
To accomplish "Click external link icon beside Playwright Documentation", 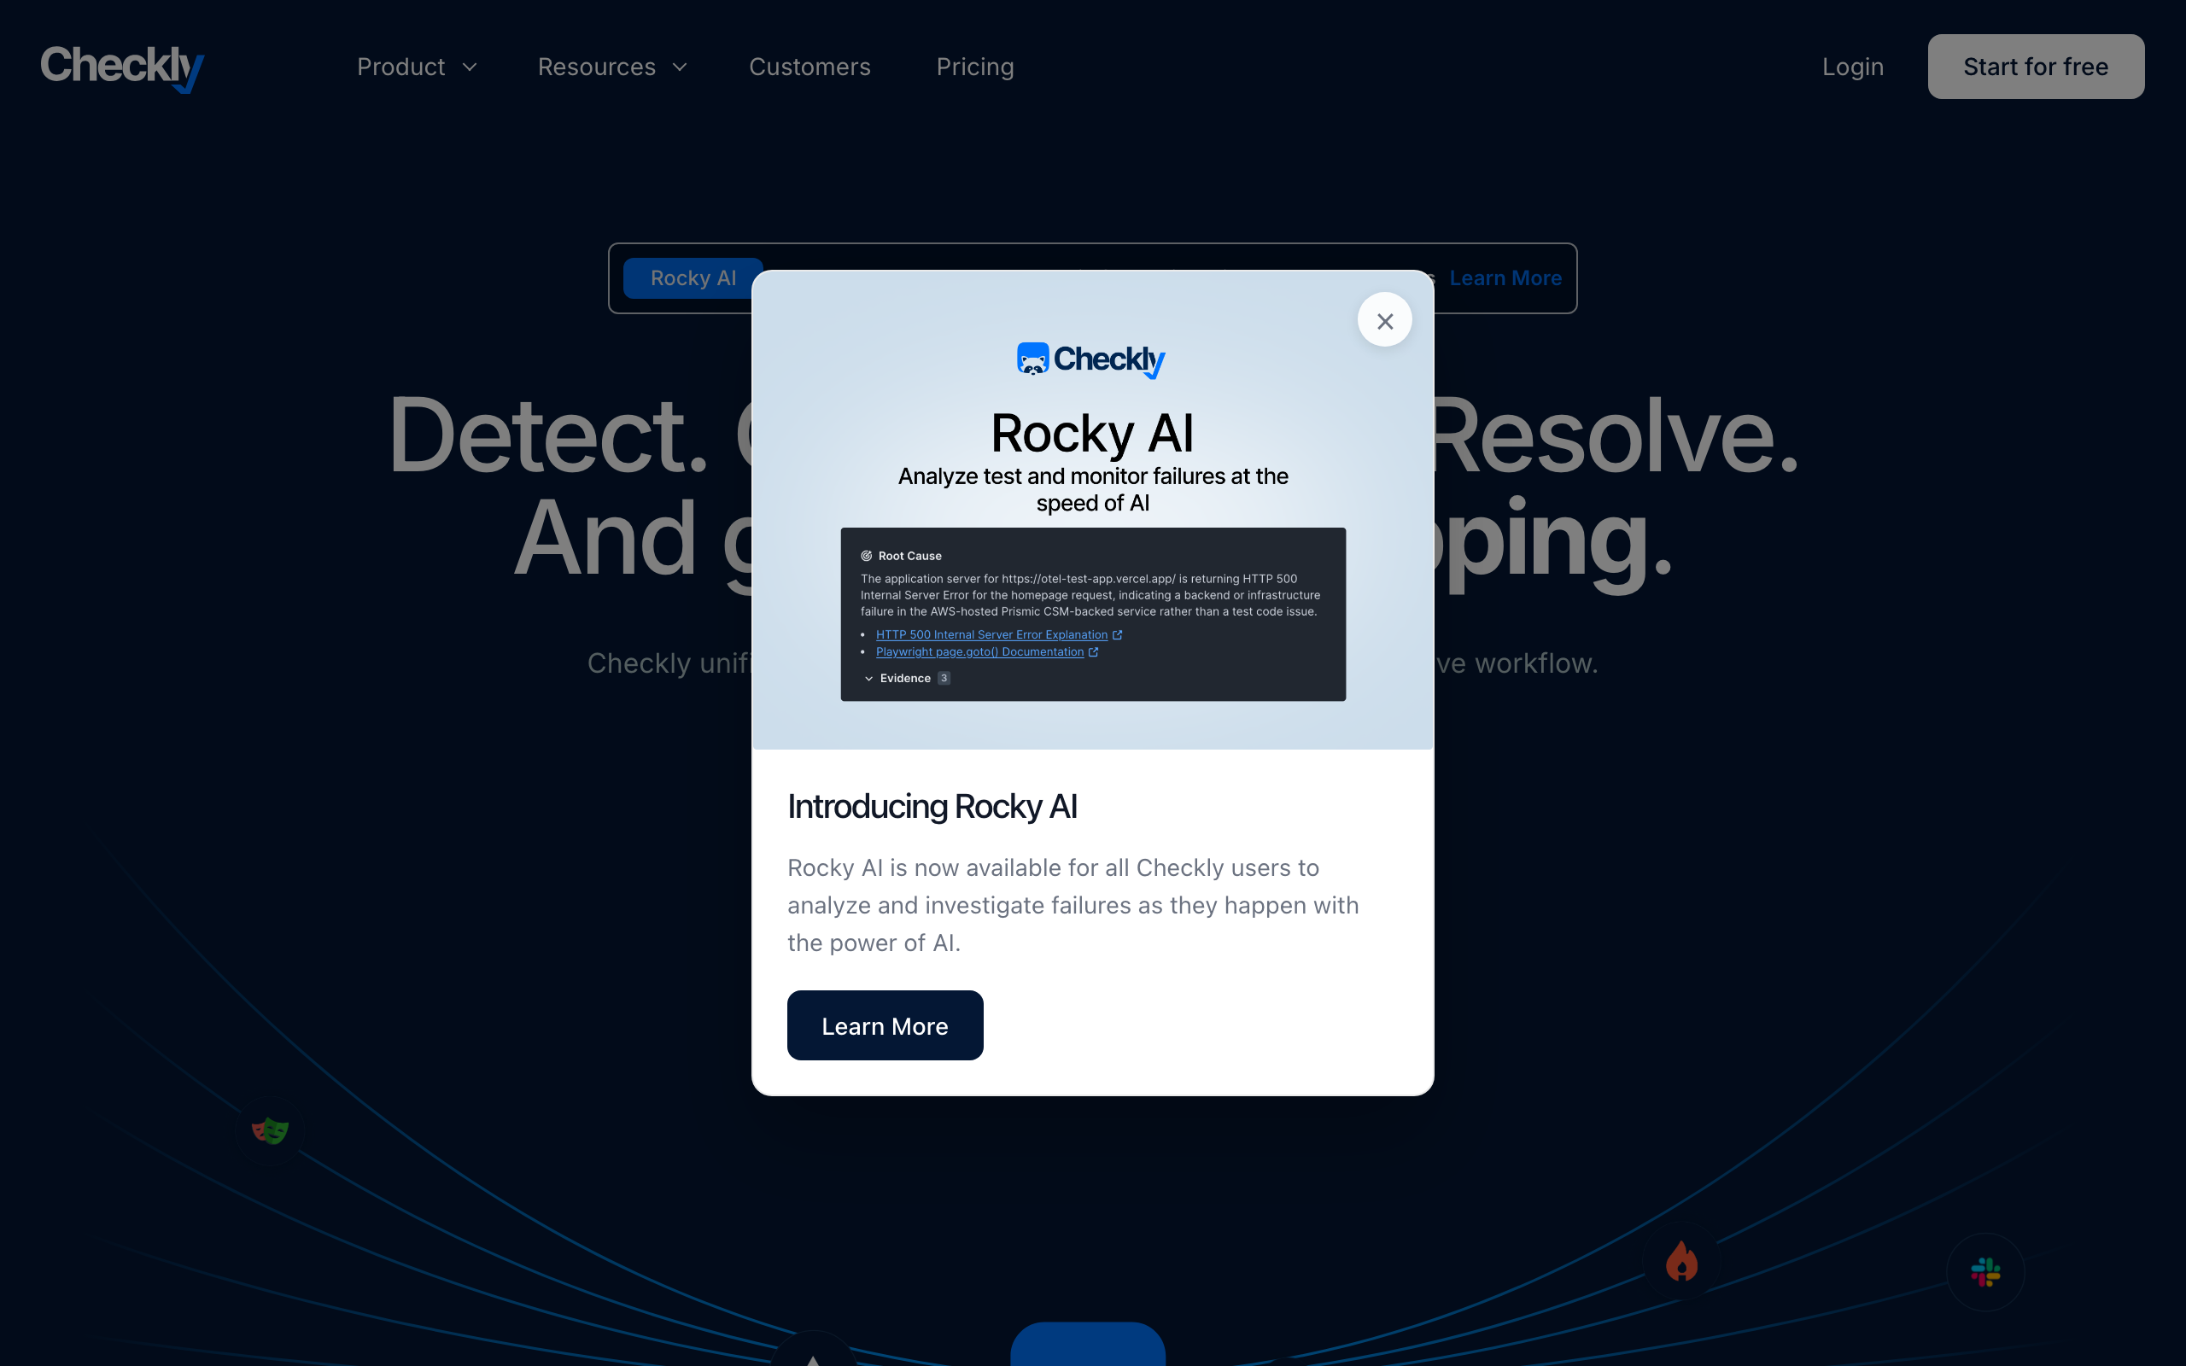I will (1094, 652).
